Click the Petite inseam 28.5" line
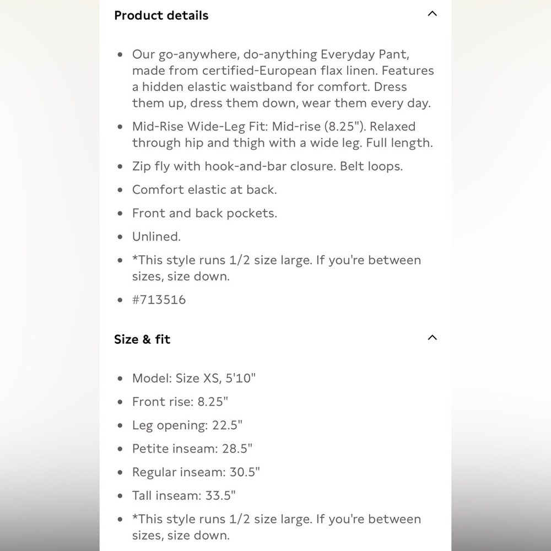The image size is (551, 551). click(192, 449)
